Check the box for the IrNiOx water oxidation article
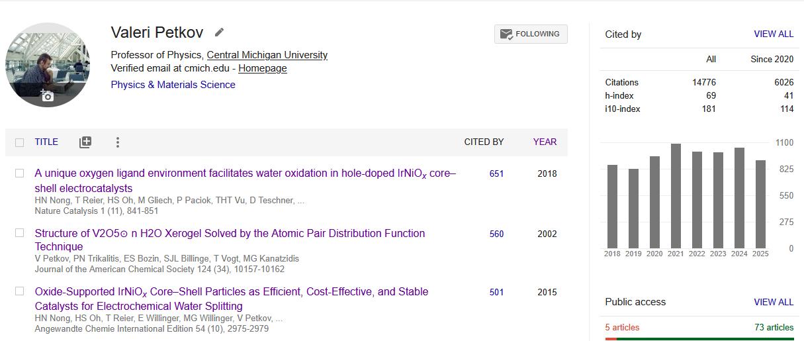Screen dimensions: 804x341 19,173
